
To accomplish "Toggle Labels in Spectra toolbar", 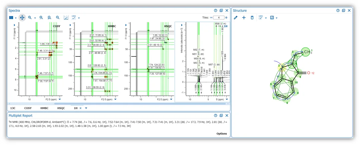I will click(x=74, y=17).
